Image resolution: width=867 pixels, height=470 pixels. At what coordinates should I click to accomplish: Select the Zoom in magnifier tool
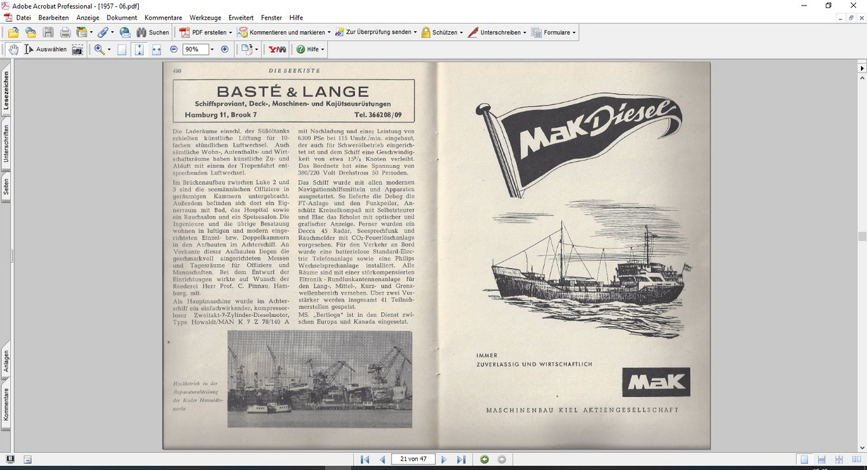coord(99,49)
